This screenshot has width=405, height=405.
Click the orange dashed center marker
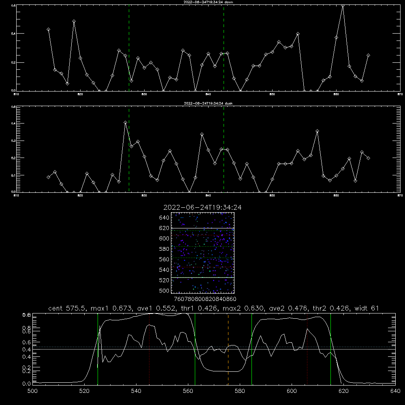pyautogui.click(x=228, y=349)
